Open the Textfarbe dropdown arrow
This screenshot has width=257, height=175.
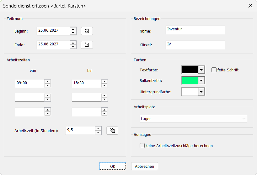[201, 70]
